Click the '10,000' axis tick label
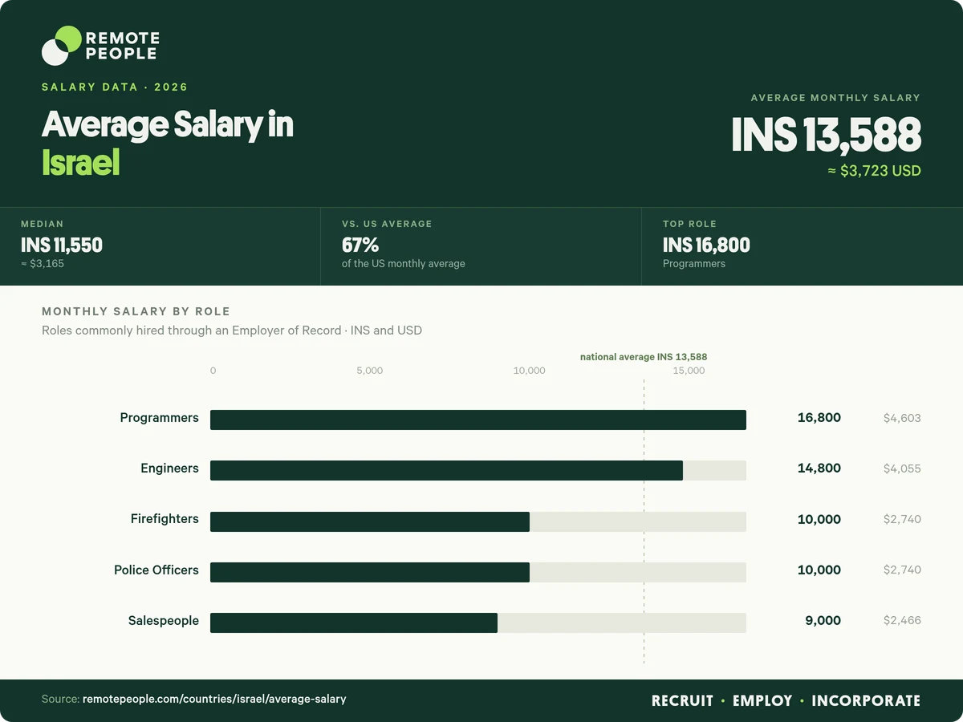This screenshot has height=722, width=963. pos(529,371)
